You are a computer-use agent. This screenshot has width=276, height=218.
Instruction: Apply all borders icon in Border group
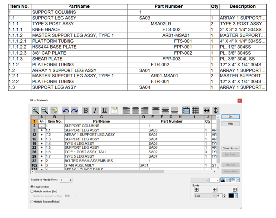pyautogui.click(x=196, y=190)
